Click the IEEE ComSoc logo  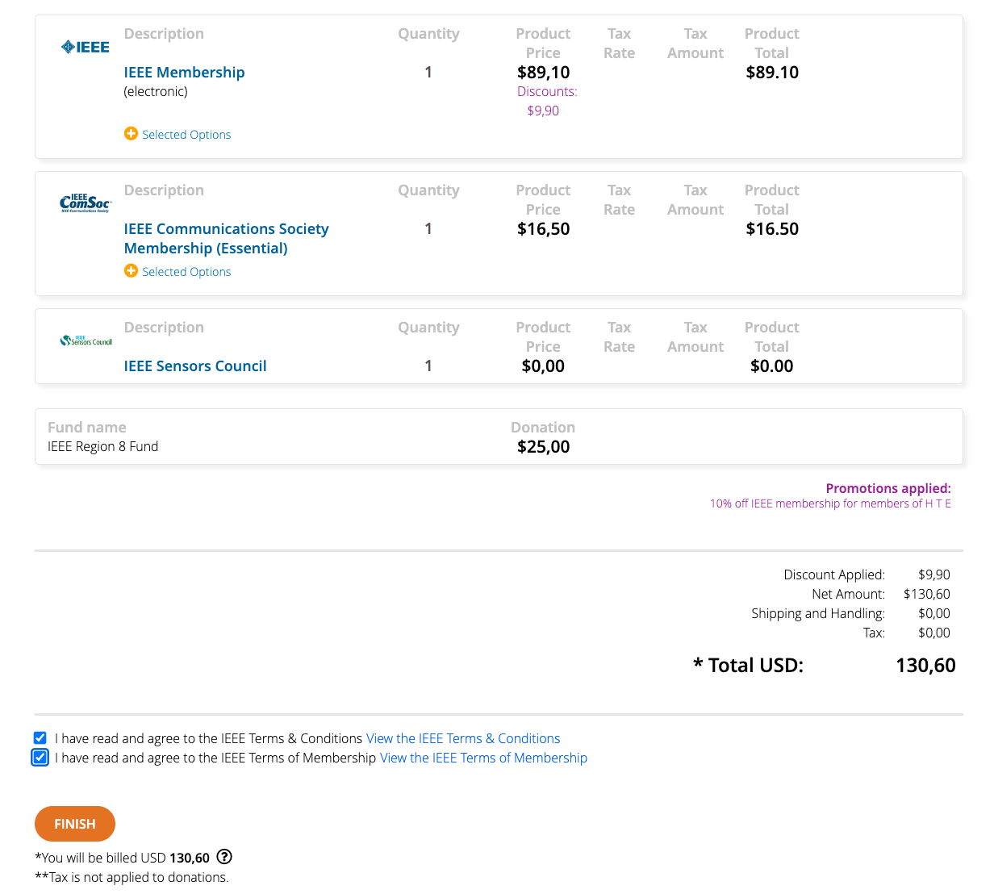pyautogui.click(x=86, y=203)
